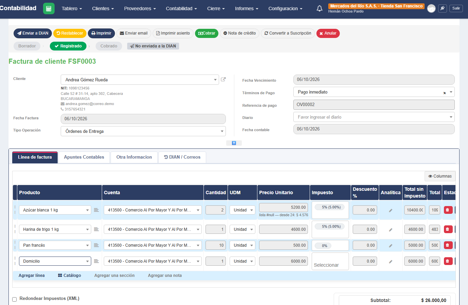Grab the drag handle of Harina de trigo row
Screen dimensions: 468x305
coord(15,229)
